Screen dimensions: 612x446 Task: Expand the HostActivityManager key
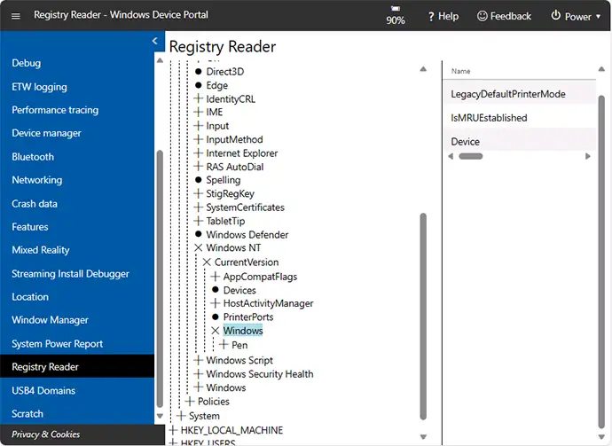[215, 303]
